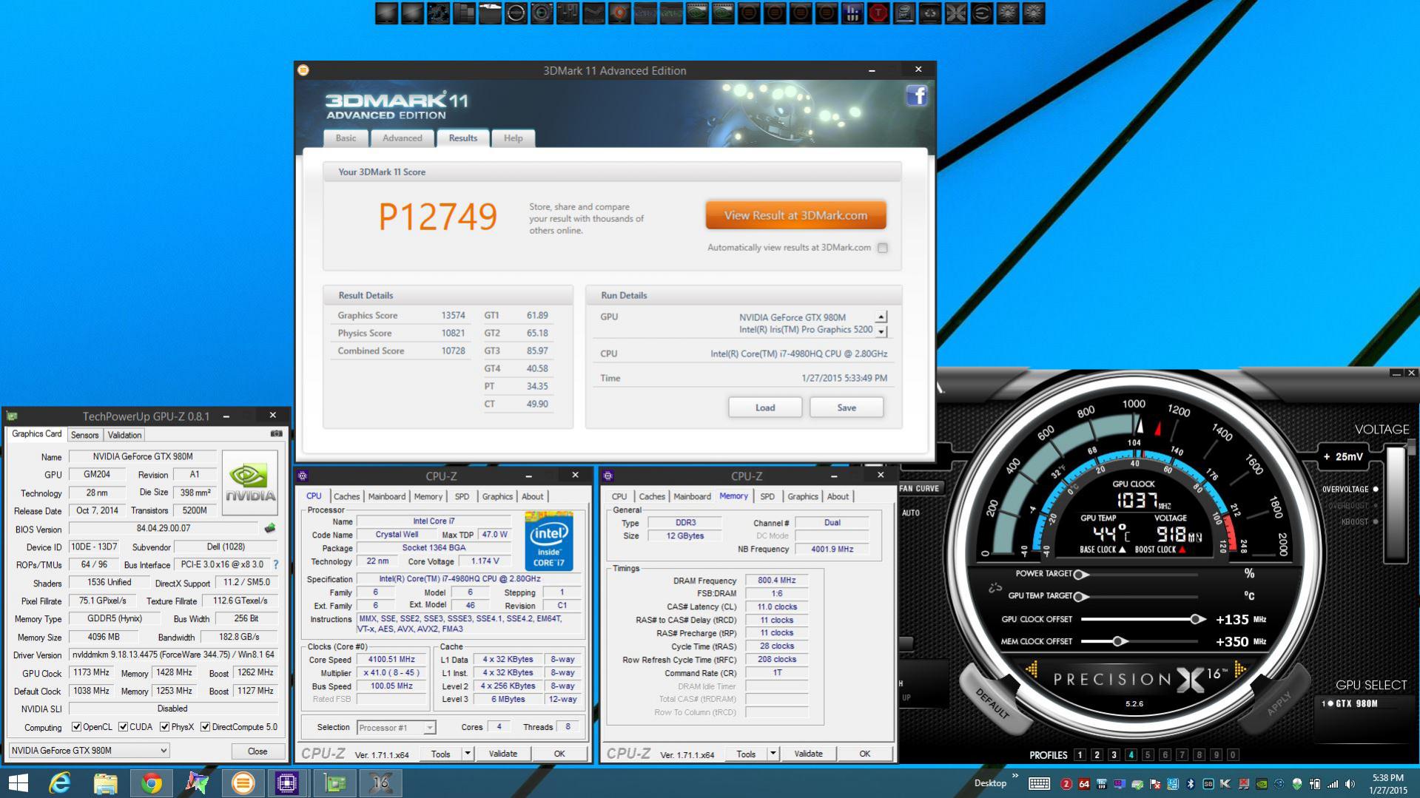This screenshot has height=798, width=1420.
Task: Click GPU Clock Offset slider handle
Action: pos(1197,619)
